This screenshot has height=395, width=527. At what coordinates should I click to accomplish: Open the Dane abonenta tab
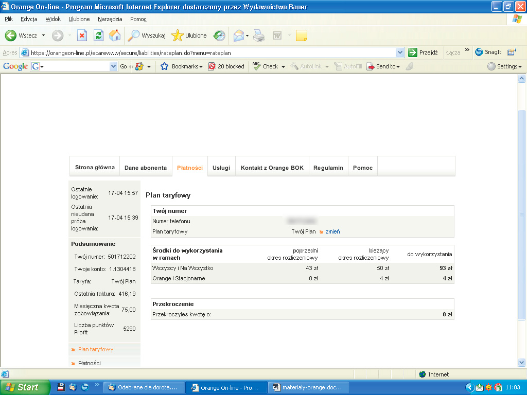146,168
